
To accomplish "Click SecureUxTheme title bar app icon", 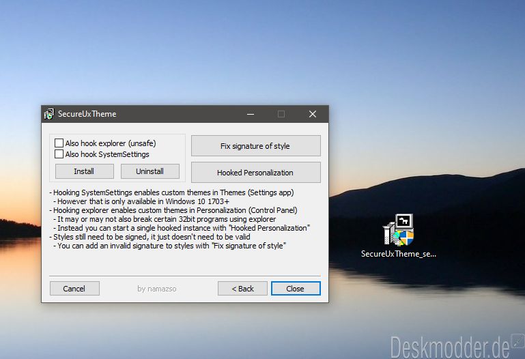I will 49,114.
